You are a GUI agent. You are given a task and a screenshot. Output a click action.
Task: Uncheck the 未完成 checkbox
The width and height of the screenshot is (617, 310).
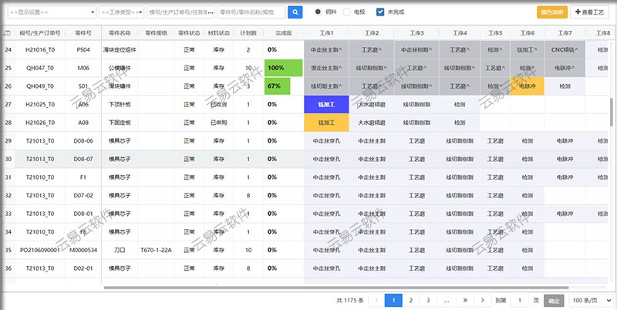[x=379, y=12]
